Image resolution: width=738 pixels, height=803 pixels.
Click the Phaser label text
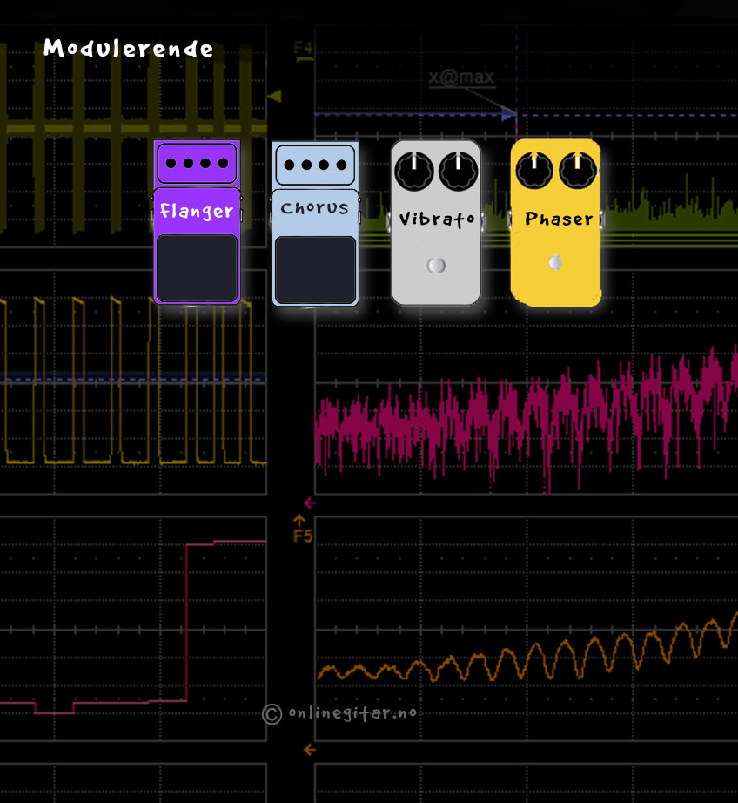559,219
